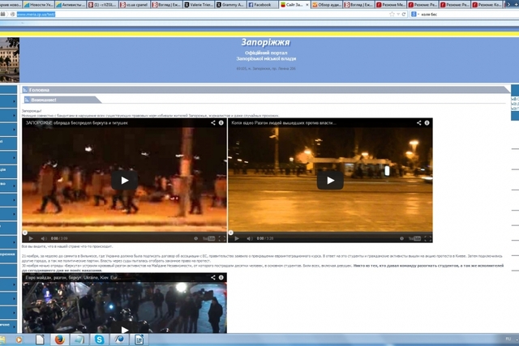The width and height of the screenshot is (519, 346).
Task: Click the Внимание! section heading
Action: pyautogui.click(x=44, y=100)
